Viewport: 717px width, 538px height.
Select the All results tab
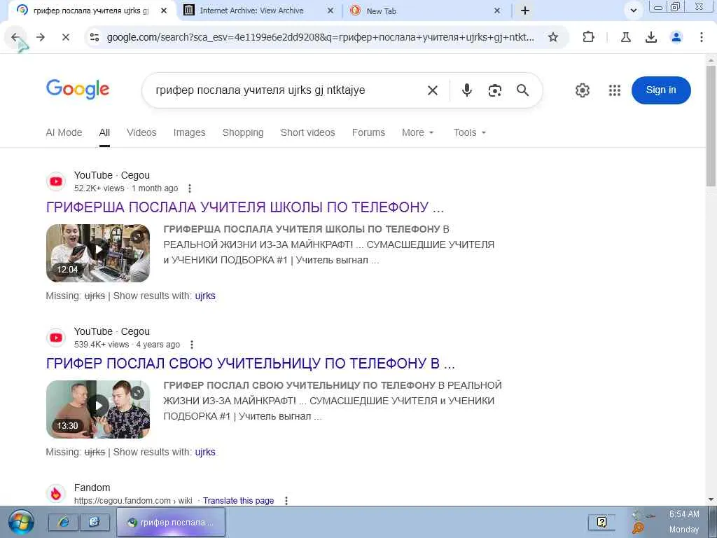pyautogui.click(x=104, y=132)
